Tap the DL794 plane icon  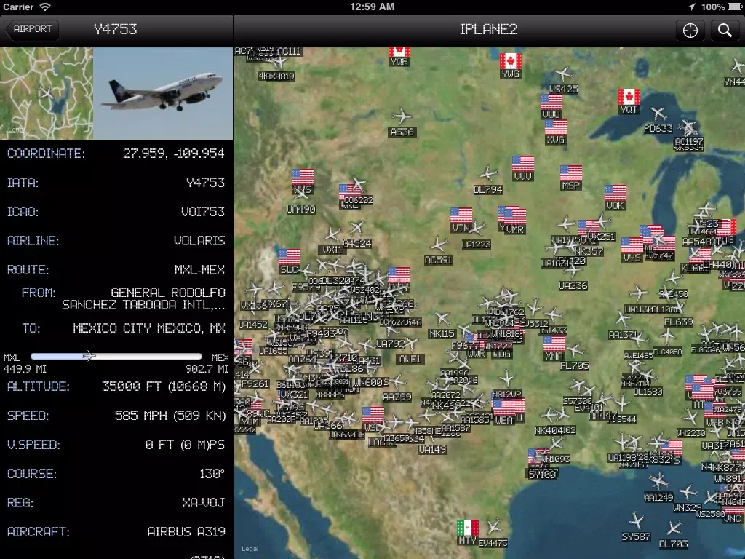tap(488, 173)
